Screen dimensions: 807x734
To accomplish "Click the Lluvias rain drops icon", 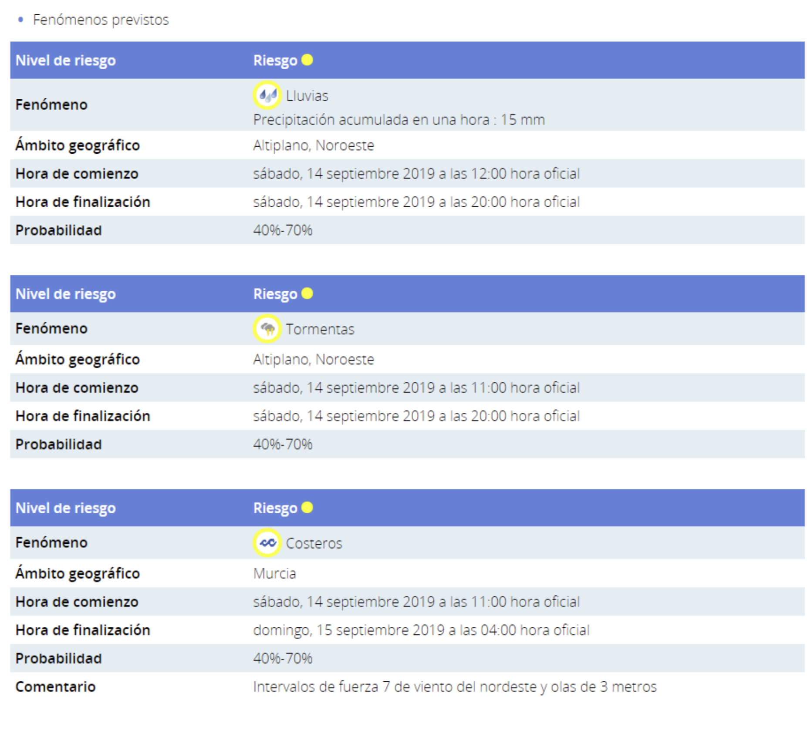I will click(267, 95).
